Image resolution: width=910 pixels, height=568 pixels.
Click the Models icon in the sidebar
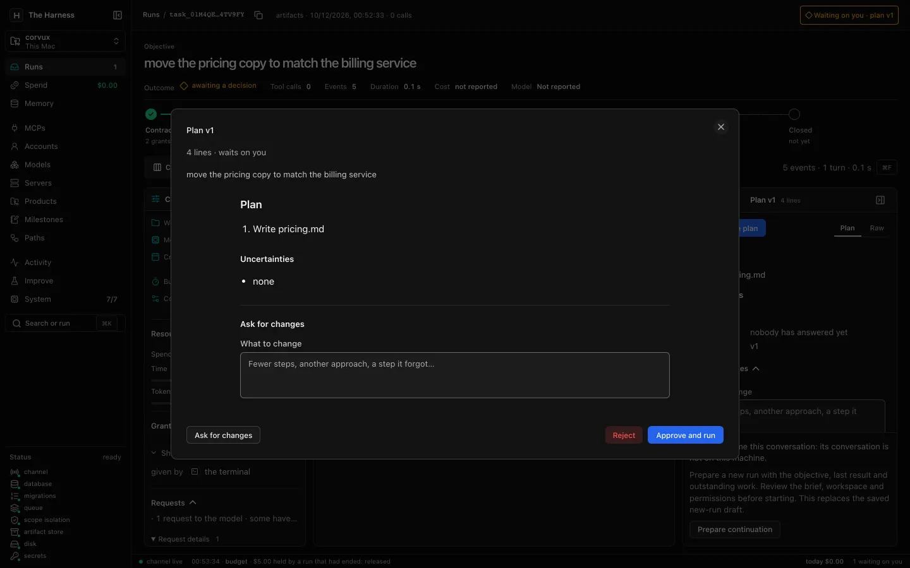[15, 165]
